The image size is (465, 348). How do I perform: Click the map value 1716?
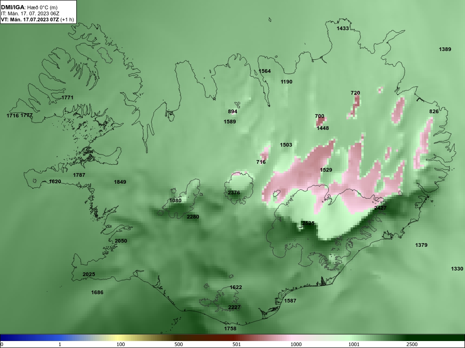[x=13, y=116]
